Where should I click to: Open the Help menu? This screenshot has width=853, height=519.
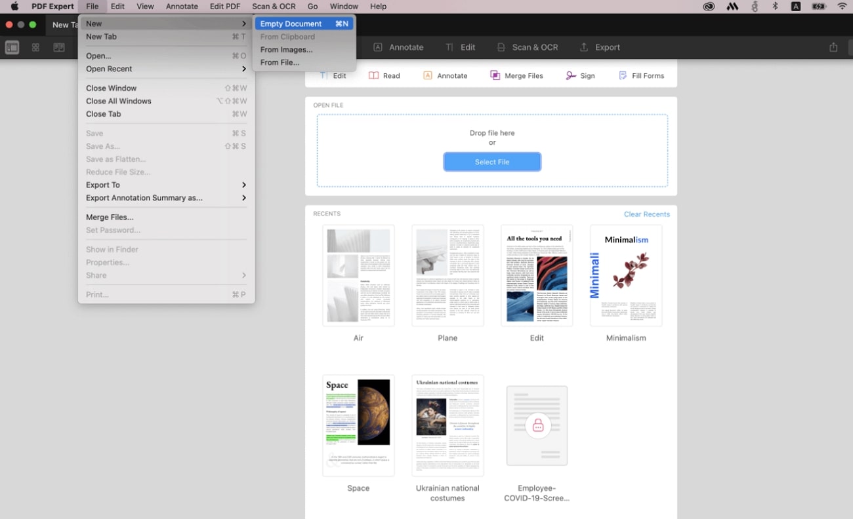pos(379,7)
